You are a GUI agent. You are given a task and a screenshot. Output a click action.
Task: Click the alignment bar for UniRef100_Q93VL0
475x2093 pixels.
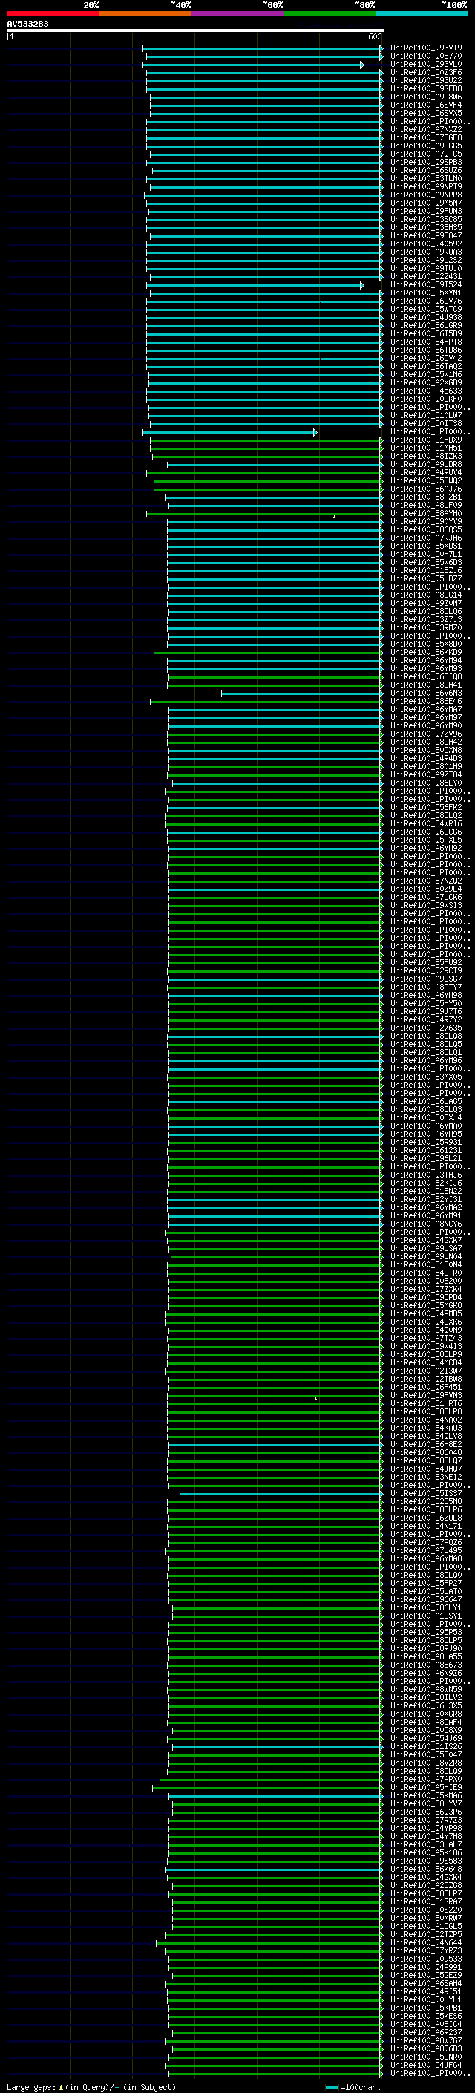252,64
